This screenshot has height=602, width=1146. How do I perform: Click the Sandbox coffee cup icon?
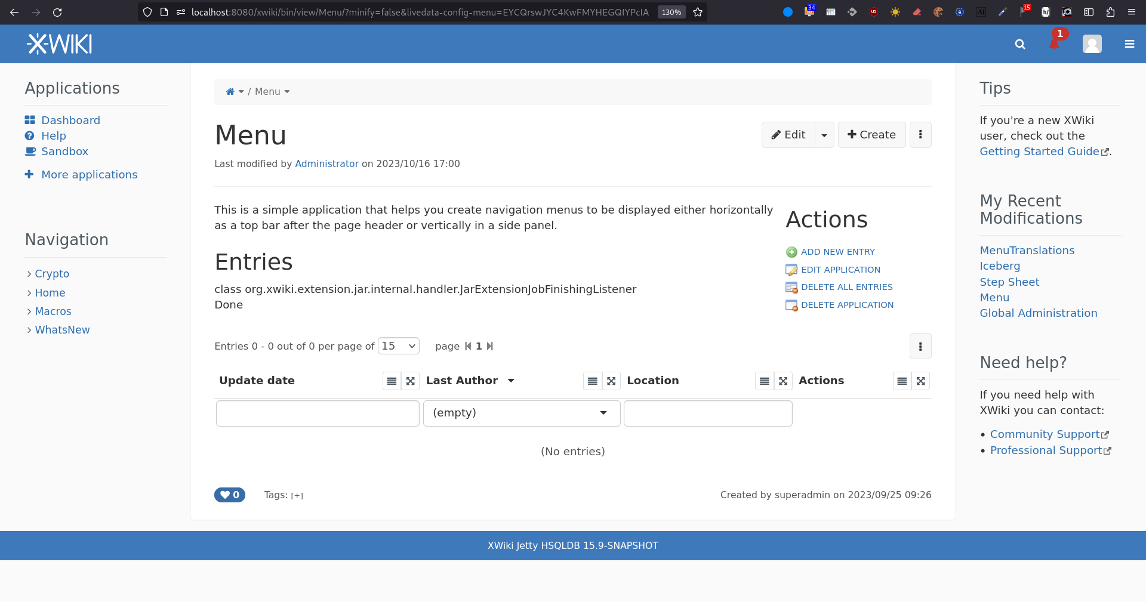[30, 151]
